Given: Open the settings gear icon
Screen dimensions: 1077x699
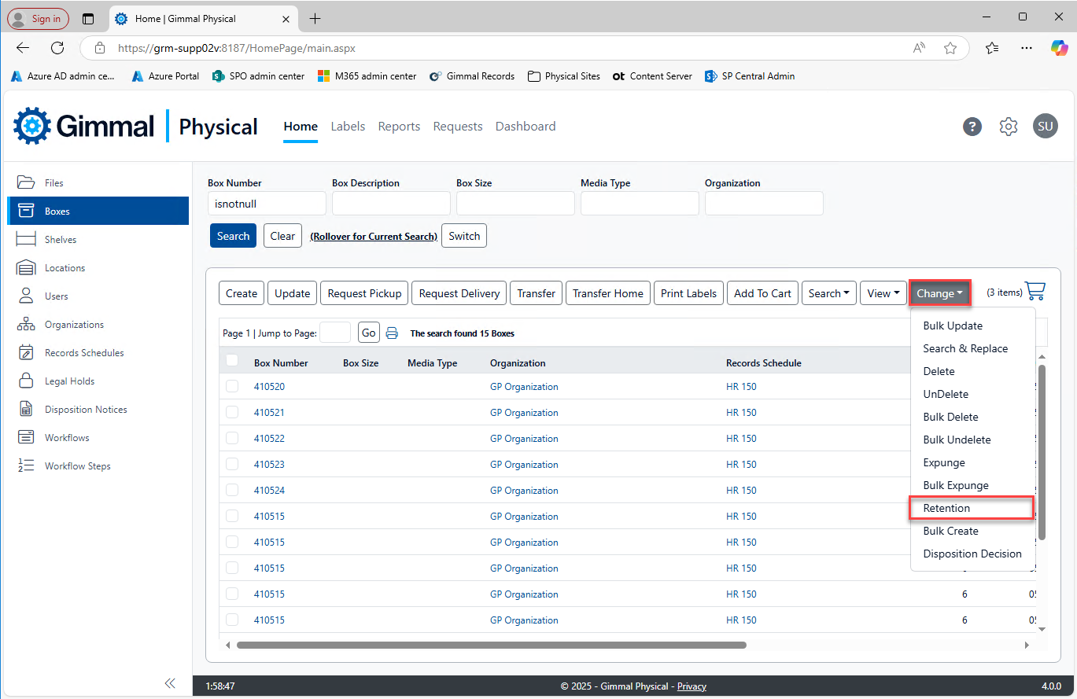Looking at the screenshot, I should [x=1009, y=127].
